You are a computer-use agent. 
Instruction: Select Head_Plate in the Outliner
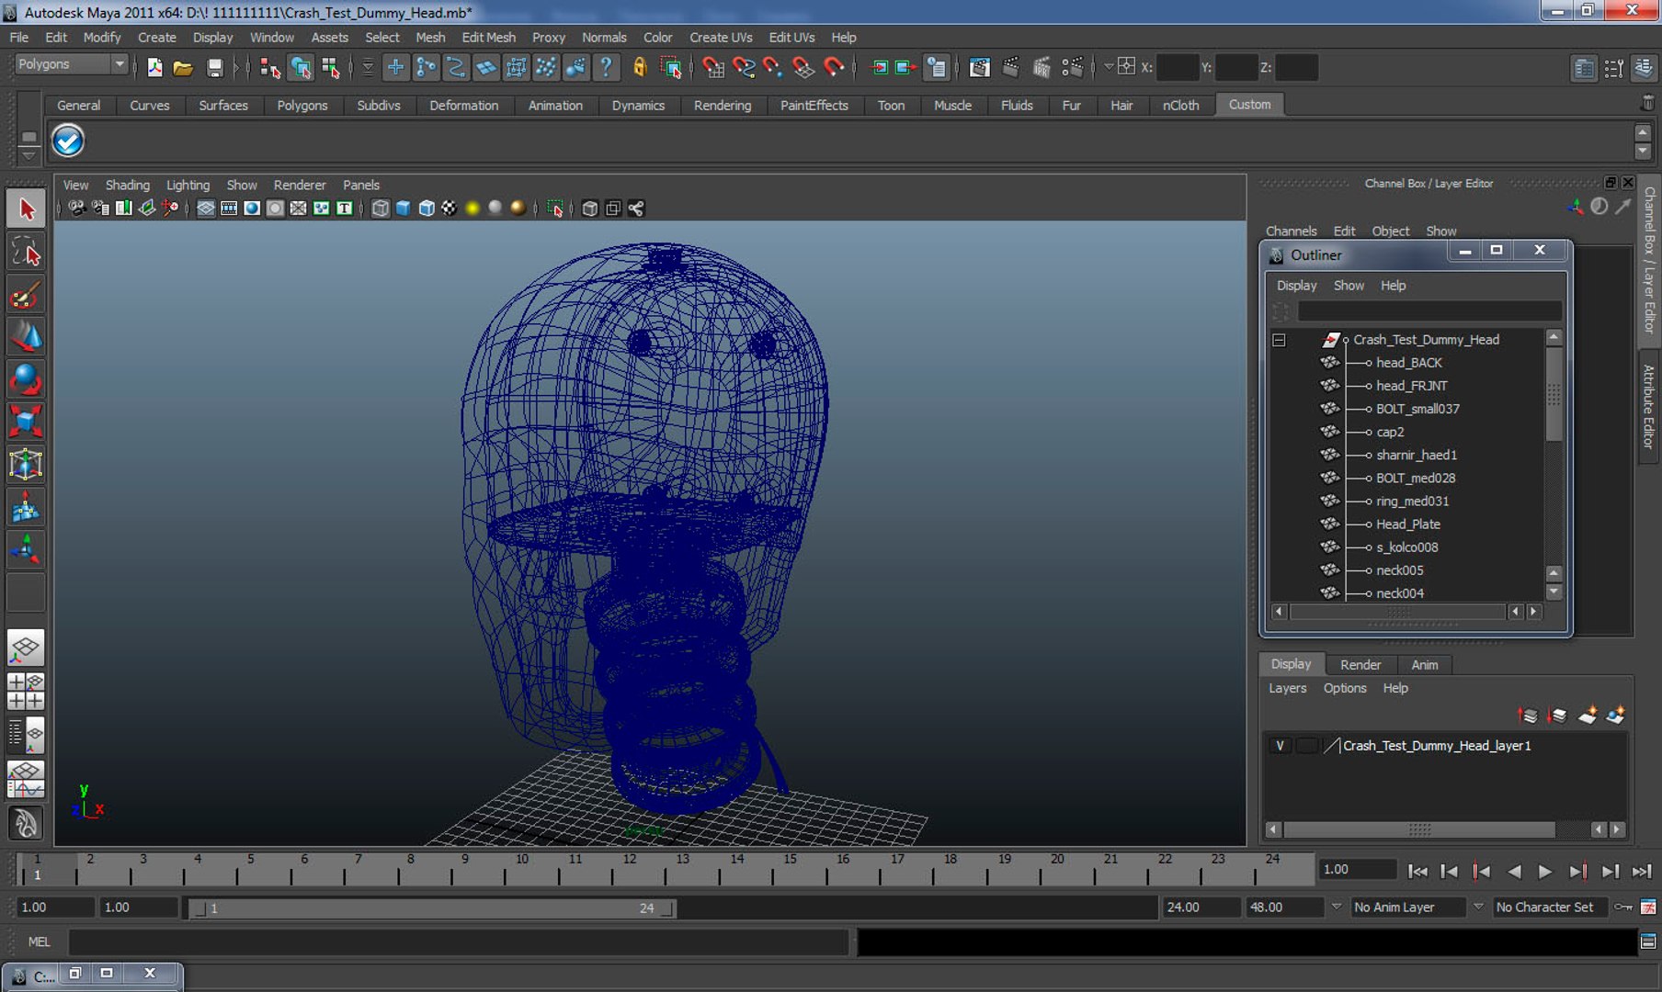(x=1407, y=524)
